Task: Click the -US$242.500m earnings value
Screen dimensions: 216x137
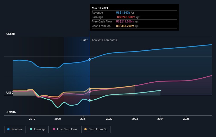Action: click(125, 17)
